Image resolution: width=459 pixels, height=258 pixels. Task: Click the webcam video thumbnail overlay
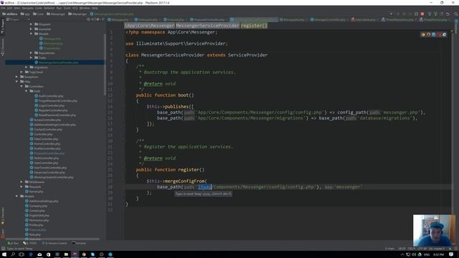[x=434, y=230]
